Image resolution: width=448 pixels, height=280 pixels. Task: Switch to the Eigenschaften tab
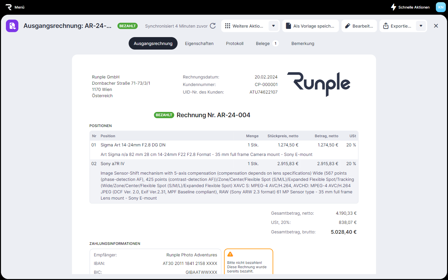tap(199, 43)
